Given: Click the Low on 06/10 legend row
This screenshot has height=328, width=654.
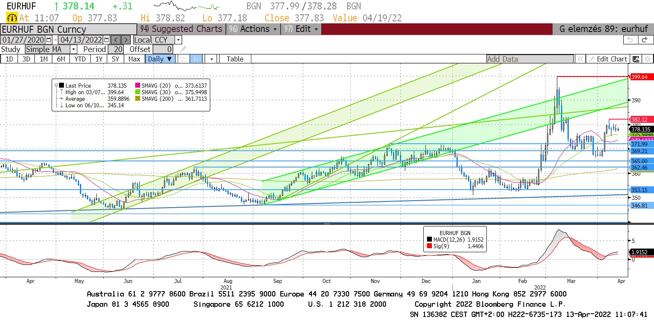Looking at the screenshot, I should (x=94, y=105).
